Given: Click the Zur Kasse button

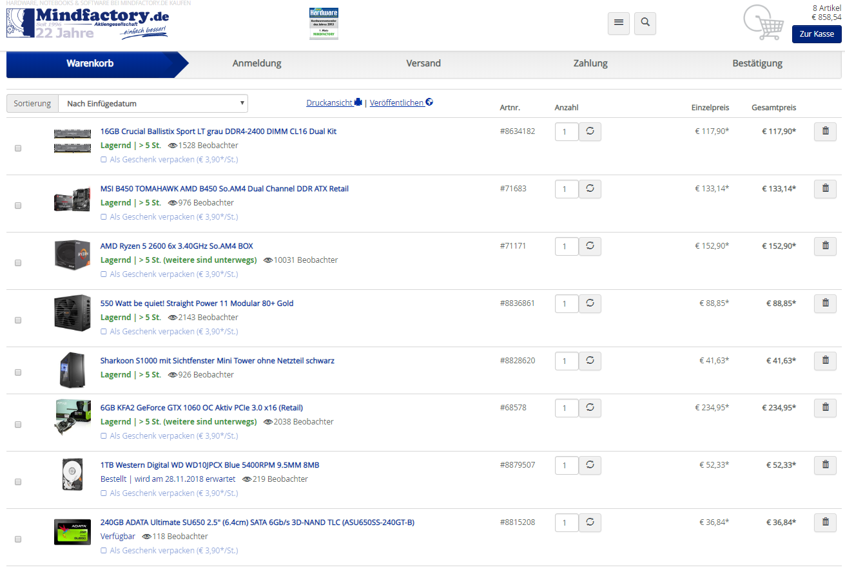Looking at the screenshot, I should pyautogui.click(x=817, y=34).
